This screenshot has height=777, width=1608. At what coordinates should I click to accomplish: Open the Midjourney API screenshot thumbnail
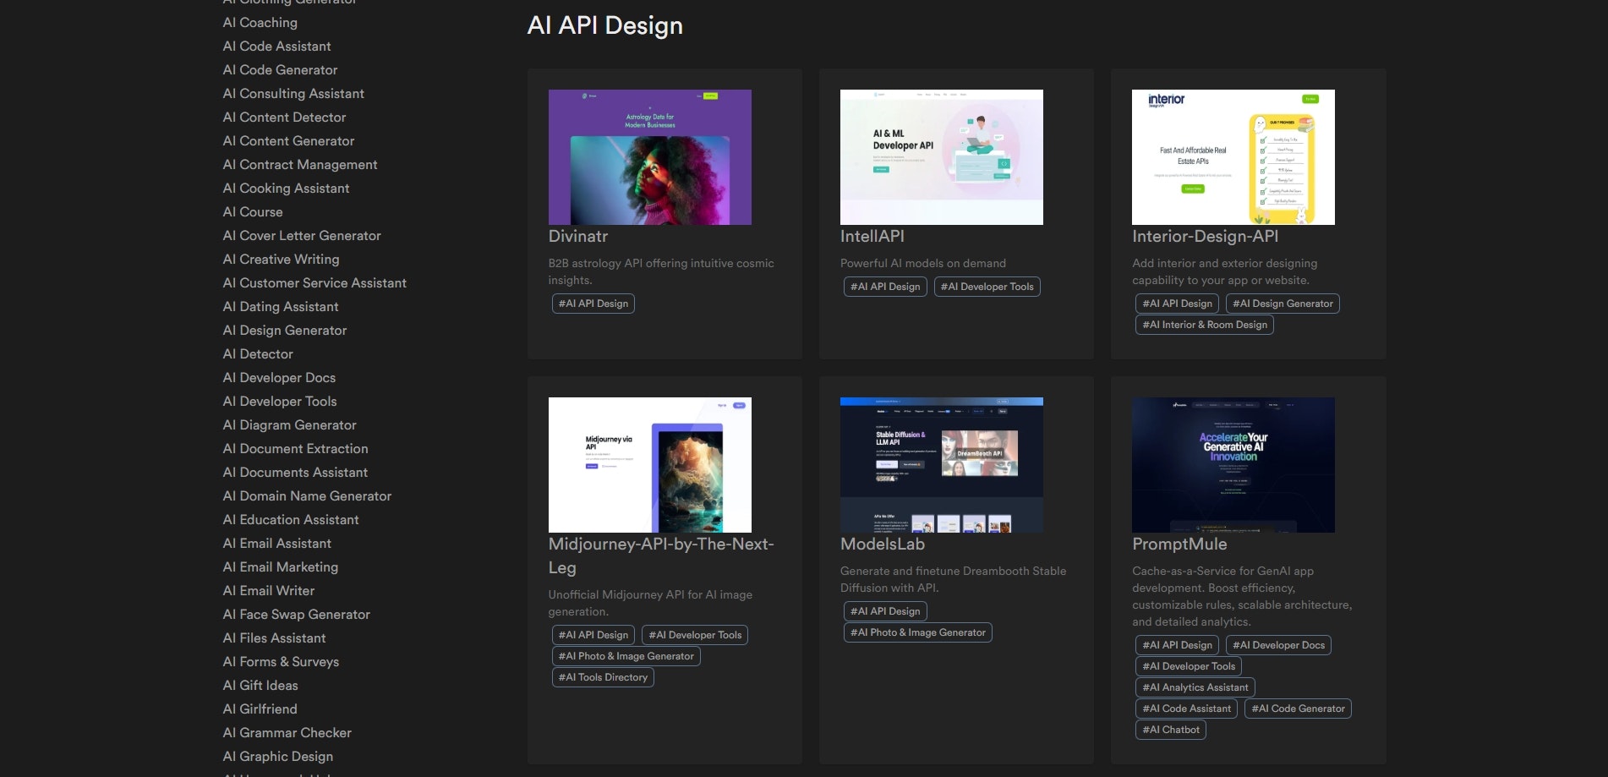point(649,465)
